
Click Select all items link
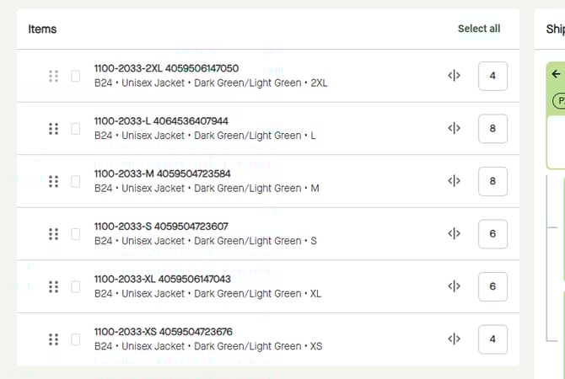point(479,29)
